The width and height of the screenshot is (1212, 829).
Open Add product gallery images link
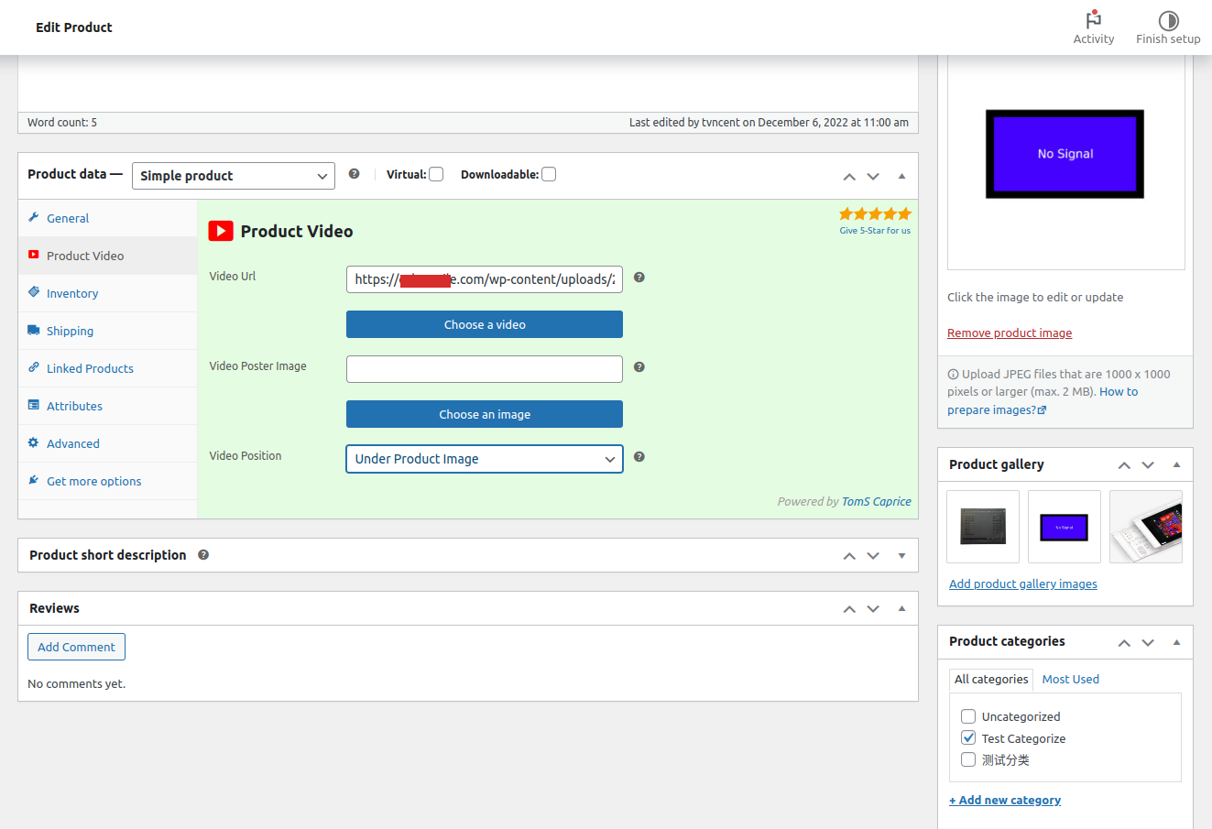[x=1023, y=584]
